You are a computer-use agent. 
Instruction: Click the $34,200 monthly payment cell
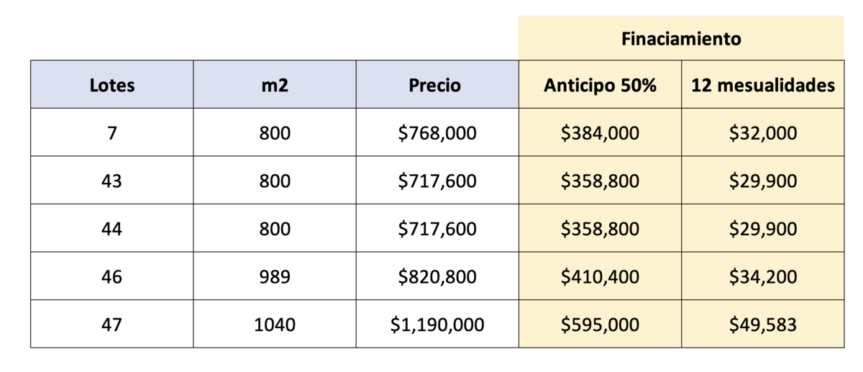(763, 276)
